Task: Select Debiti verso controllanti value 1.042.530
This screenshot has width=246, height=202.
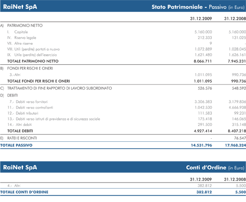Action: 203,107
